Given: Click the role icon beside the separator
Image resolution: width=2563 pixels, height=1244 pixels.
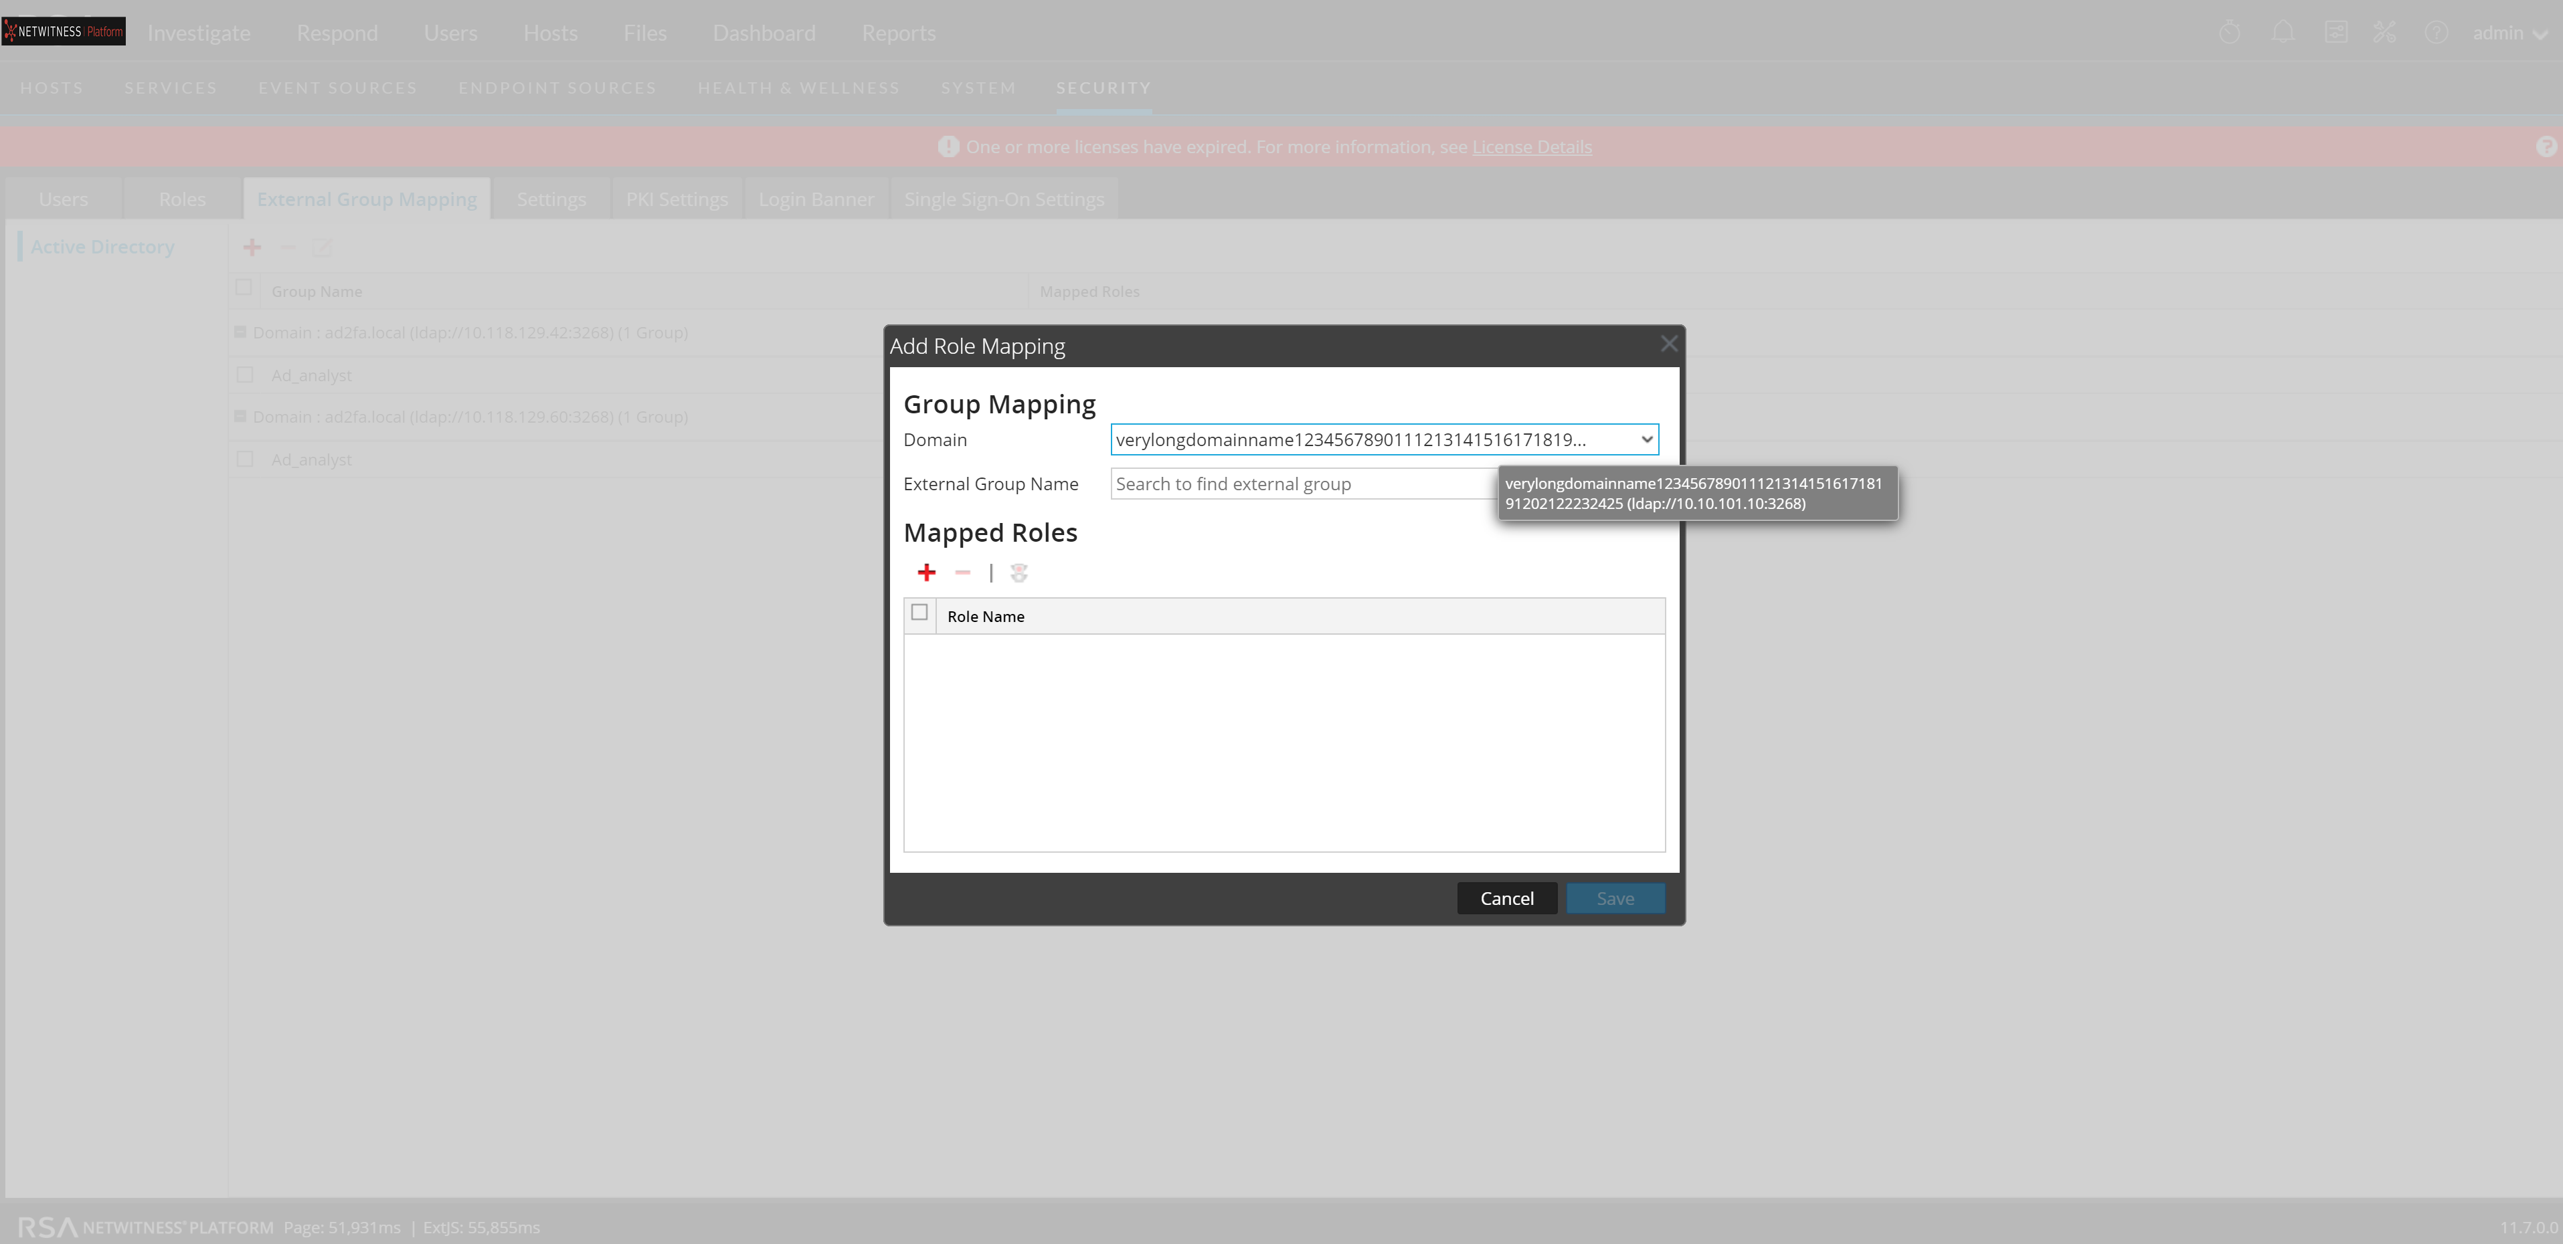Looking at the screenshot, I should click(x=1019, y=572).
